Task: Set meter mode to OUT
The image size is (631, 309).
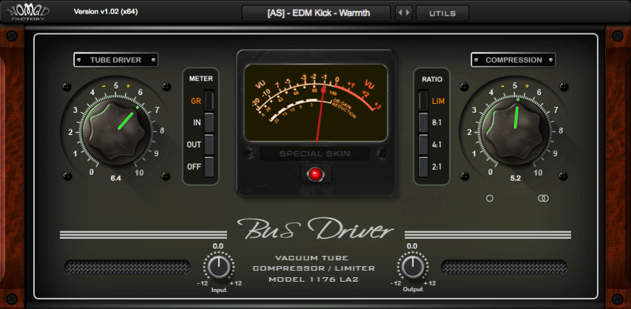Action: pos(209,145)
